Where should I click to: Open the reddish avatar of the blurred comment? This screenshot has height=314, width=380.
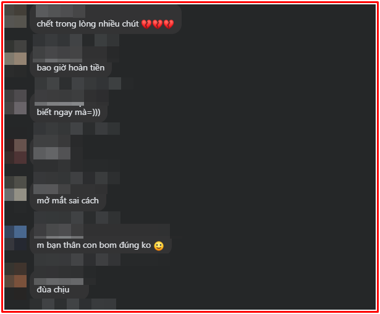(x=15, y=151)
